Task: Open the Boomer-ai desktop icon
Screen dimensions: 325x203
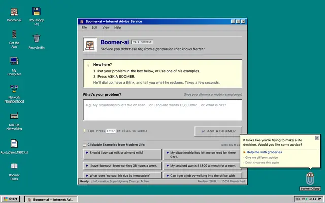Action: coord(14,15)
